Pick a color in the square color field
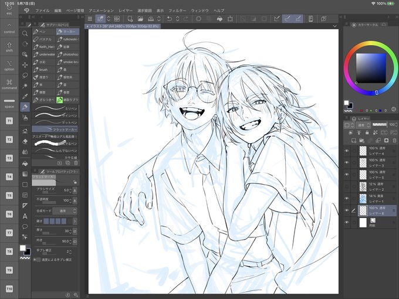Screen dimensions: 399x299 tap(371, 68)
